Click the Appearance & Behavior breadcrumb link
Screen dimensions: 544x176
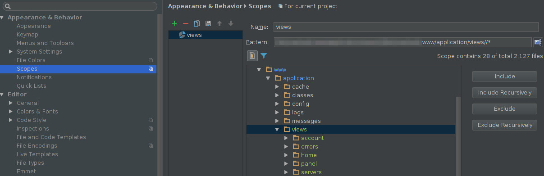point(205,6)
